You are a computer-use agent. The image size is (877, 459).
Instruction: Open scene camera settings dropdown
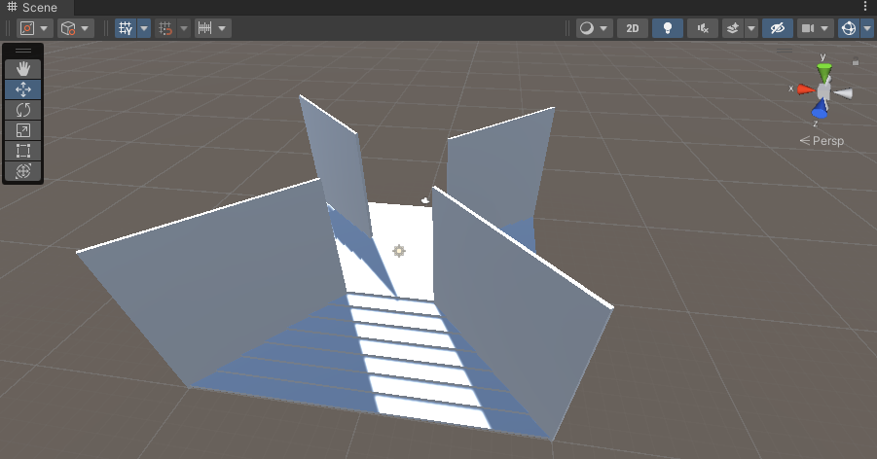[816, 28]
